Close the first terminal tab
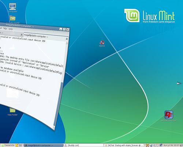The image size is (183, 147). [x=22, y=35]
